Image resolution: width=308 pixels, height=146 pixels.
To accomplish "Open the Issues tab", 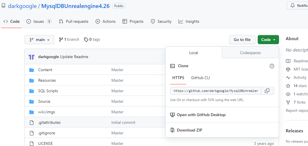I will pos(39,21).
